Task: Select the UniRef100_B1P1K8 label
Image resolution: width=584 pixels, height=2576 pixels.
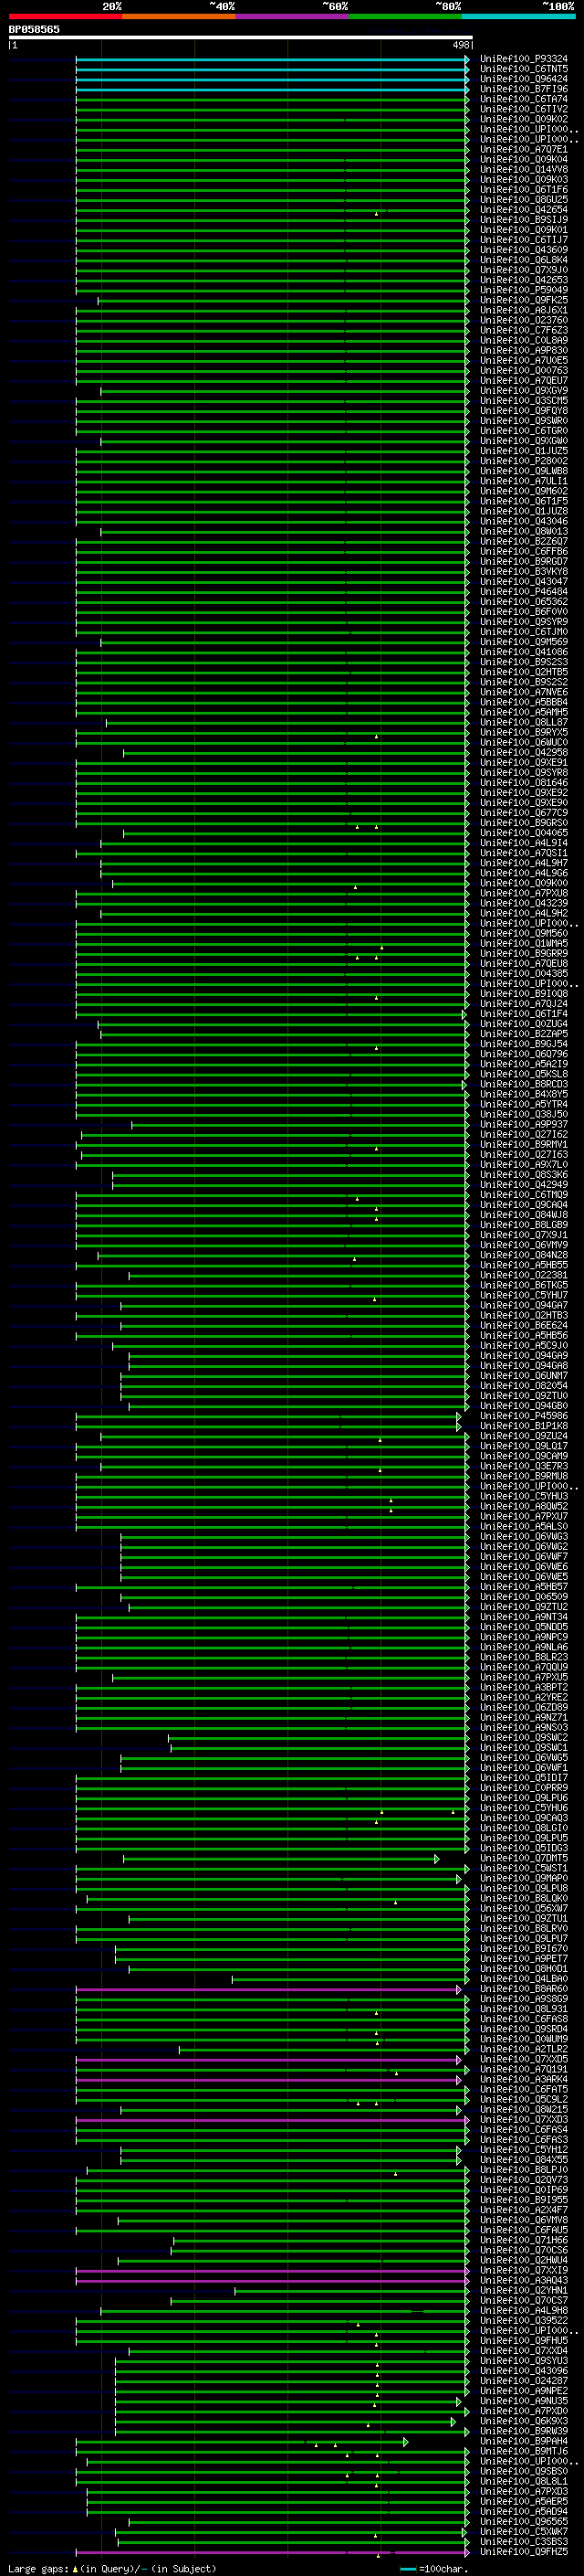Action: 524,1426
